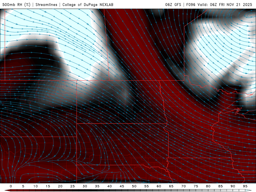
Task: Click the "70" label on the color scale
Action: click(x=183, y=186)
